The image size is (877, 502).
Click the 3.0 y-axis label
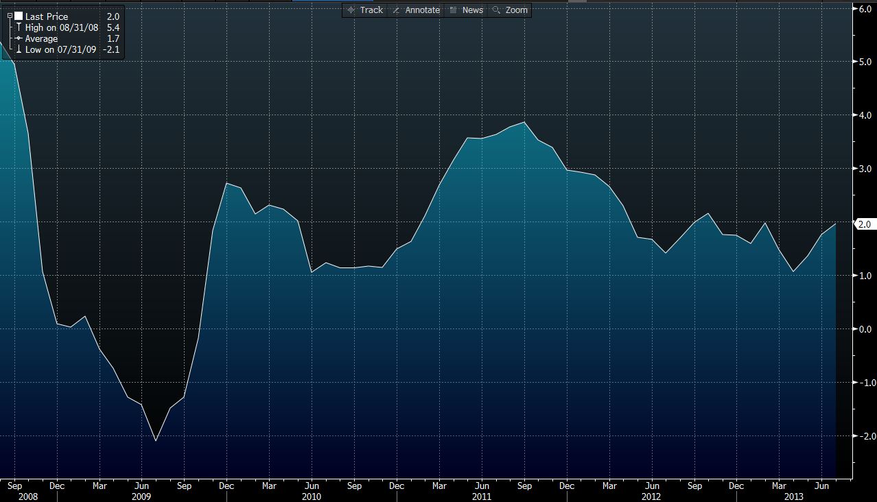coord(865,169)
